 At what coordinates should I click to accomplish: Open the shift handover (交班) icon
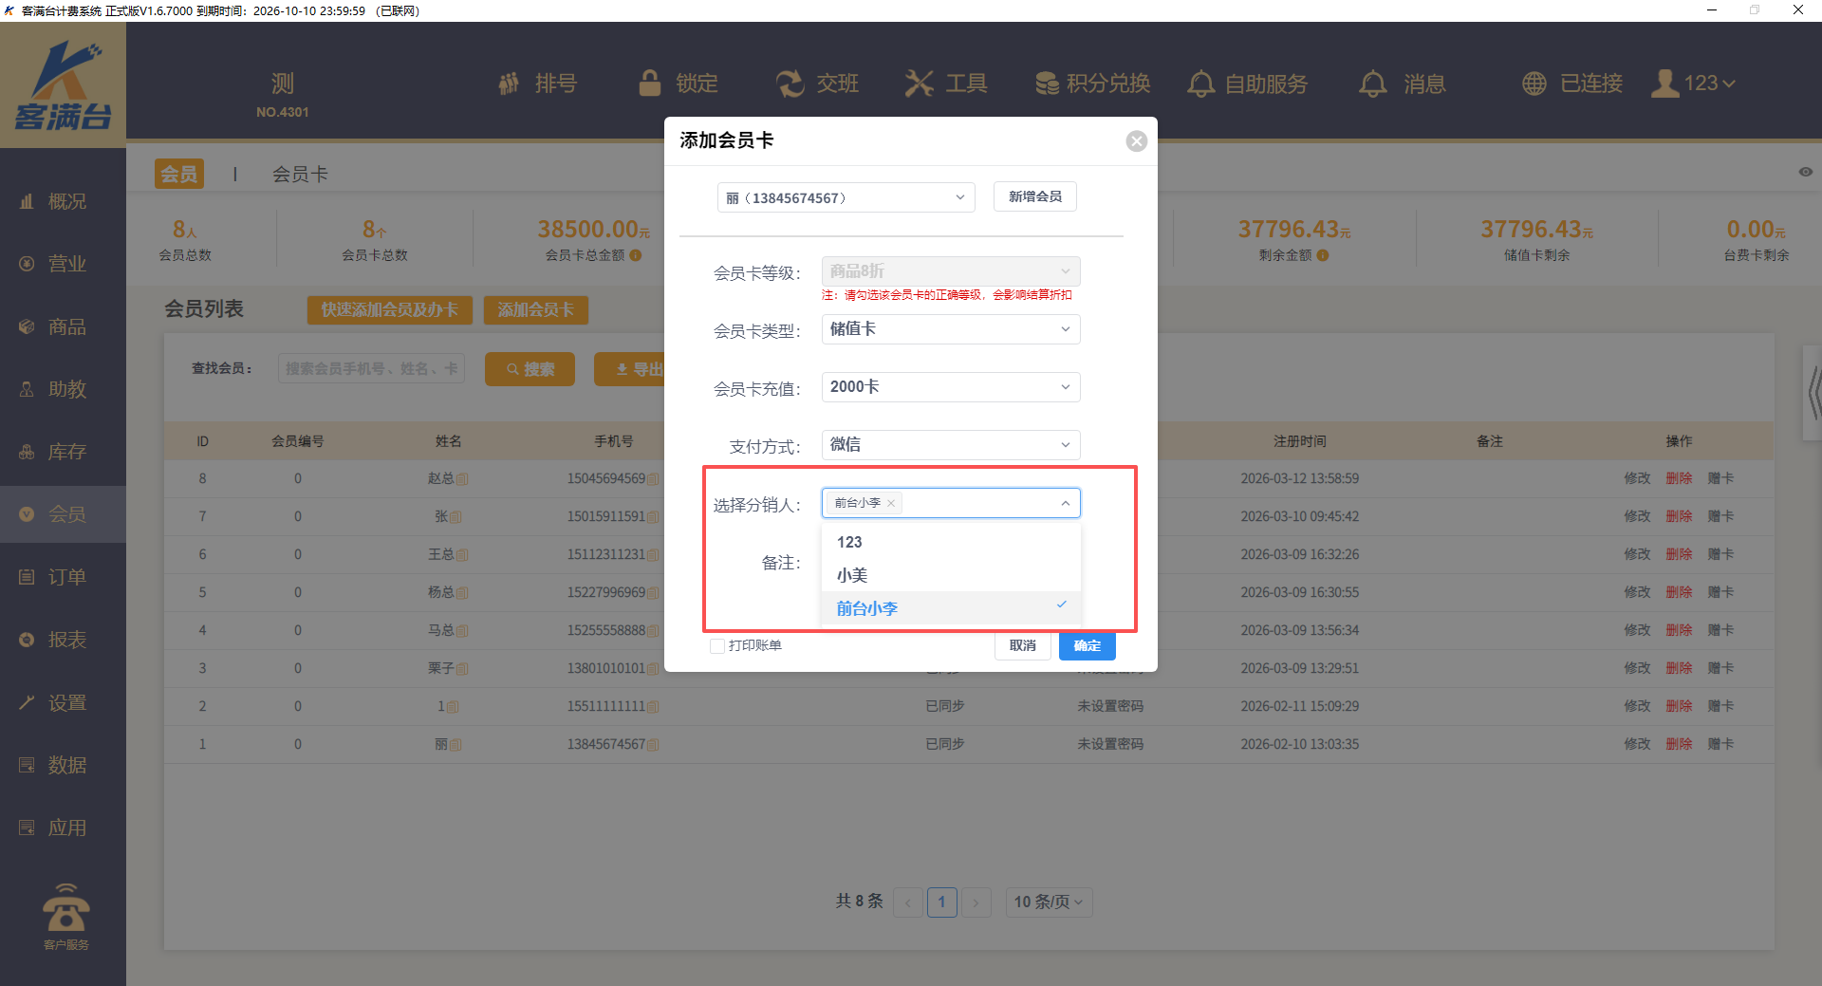790,84
